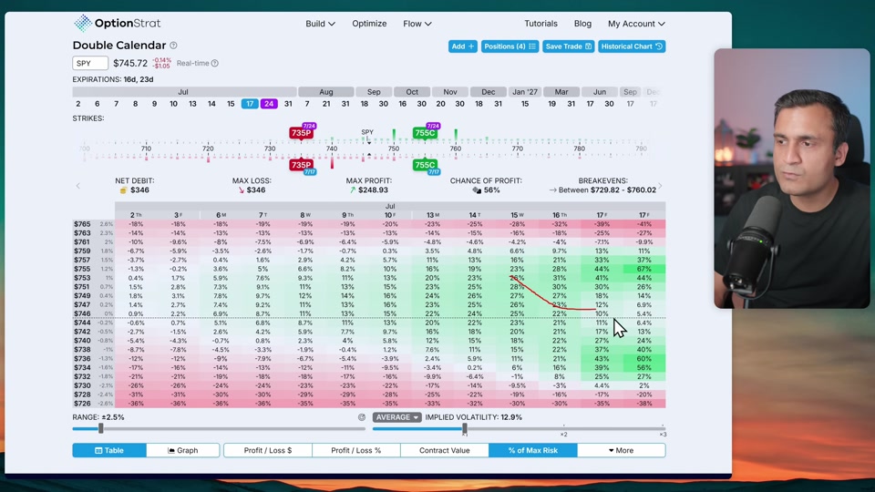
Task: Select Profit / Loss % mode
Action: click(356, 450)
